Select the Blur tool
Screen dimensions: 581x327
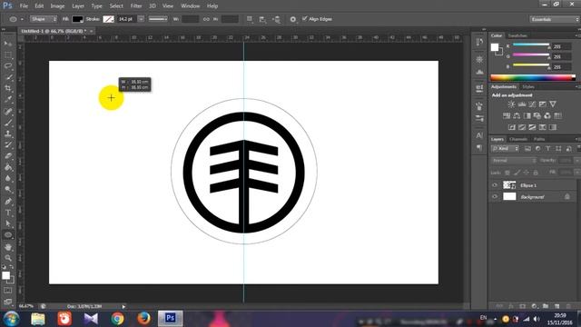(x=8, y=178)
